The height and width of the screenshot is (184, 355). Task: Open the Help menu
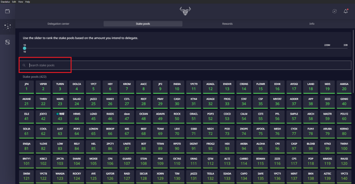pyautogui.click(x=28, y=2)
